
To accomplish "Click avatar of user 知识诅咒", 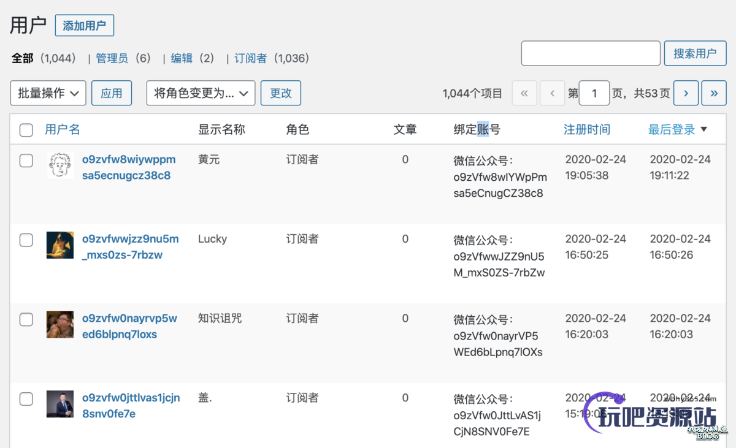I will 60,325.
